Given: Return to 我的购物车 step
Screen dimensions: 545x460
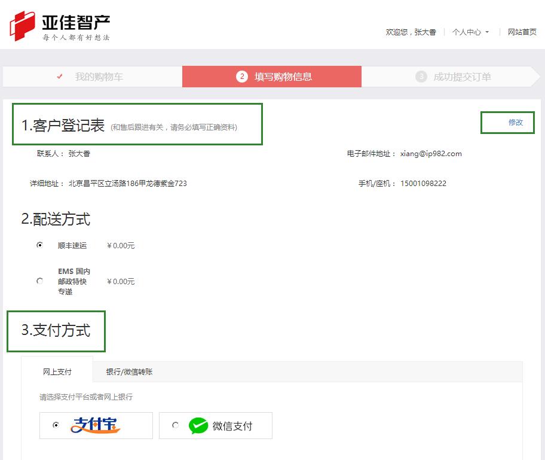Looking at the screenshot, I should point(99,77).
